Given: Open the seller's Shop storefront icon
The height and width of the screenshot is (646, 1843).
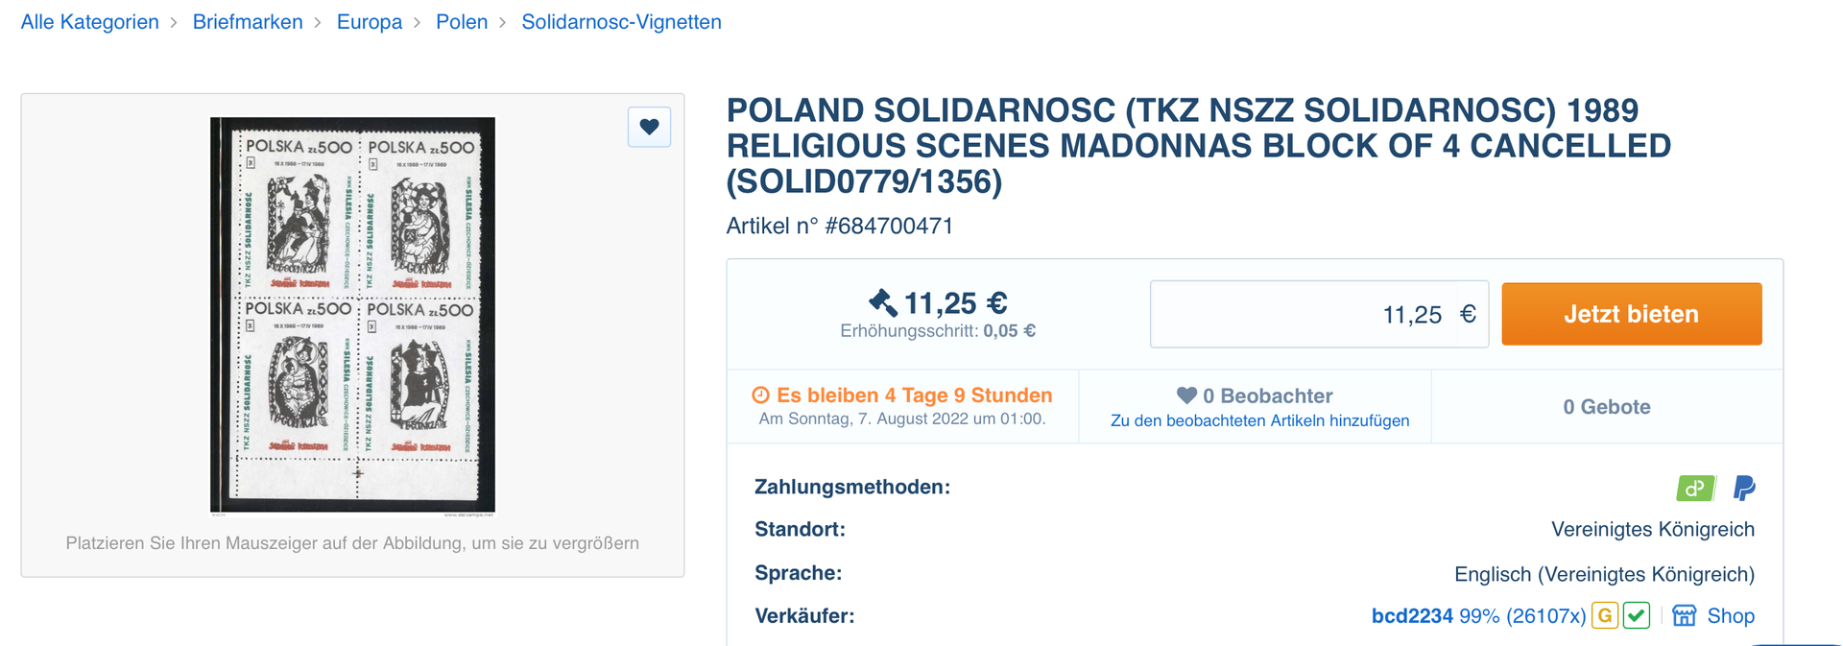Looking at the screenshot, I should [1684, 615].
